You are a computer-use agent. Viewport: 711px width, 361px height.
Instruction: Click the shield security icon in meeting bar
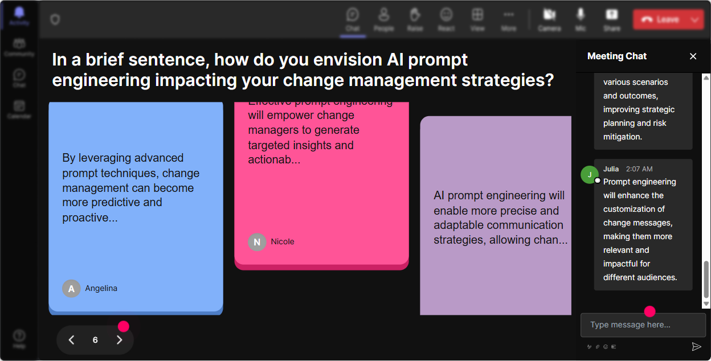click(x=55, y=20)
